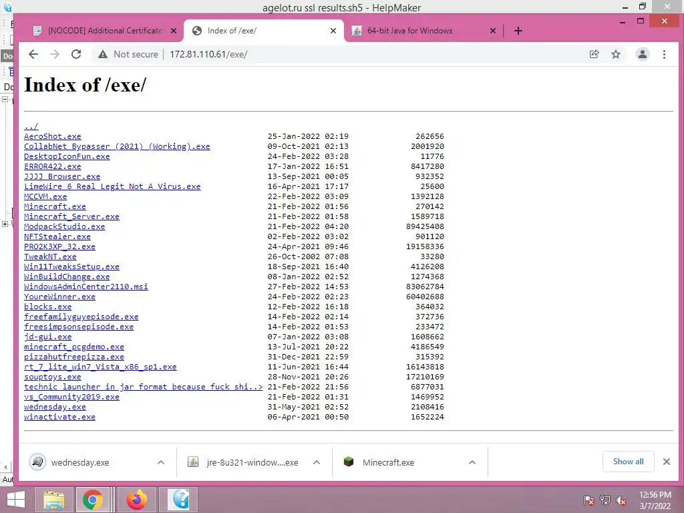Open the Windows Start button
Viewport: 684px width, 513px height.
(x=16, y=500)
